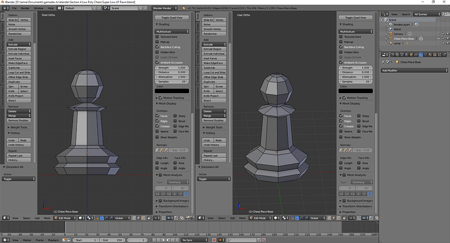
Task: Open the Render menu
Action: [25, 8]
